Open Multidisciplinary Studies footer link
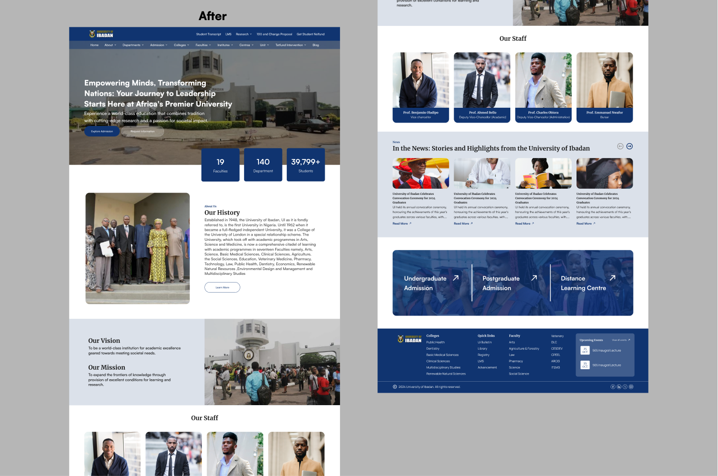The width and height of the screenshot is (718, 476). [x=443, y=367]
